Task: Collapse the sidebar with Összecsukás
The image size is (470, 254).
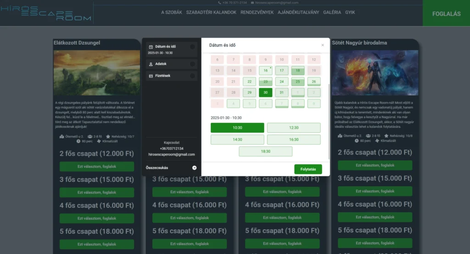Action: coord(171,168)
